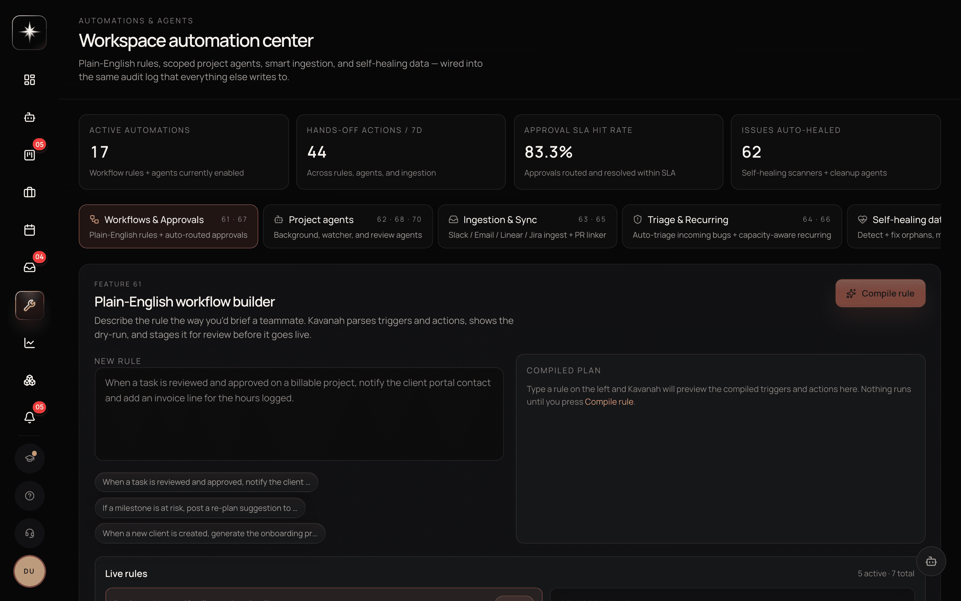Open the inbox icon with 04 badge
Viewport: 961px width, 601px height.
[x=29, y=267]
